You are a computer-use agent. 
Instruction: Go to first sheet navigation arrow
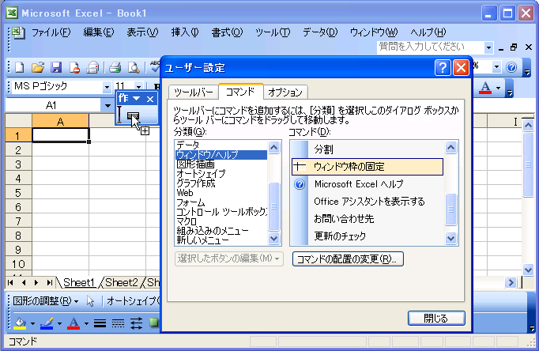[10, 282]
